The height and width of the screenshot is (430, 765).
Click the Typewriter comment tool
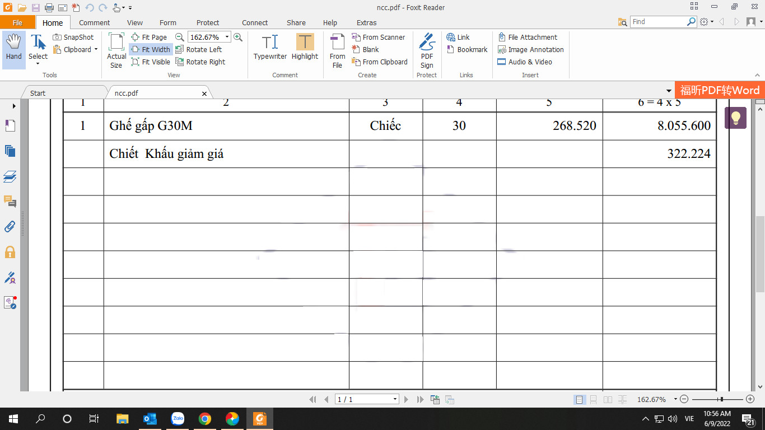(270, 48)
